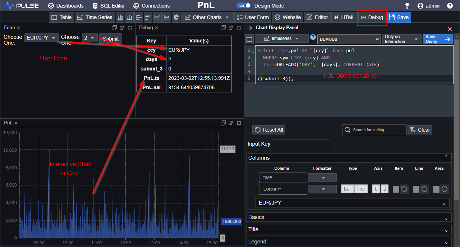Set 'EUR/JPY' series type to line

tap(361, 189)
